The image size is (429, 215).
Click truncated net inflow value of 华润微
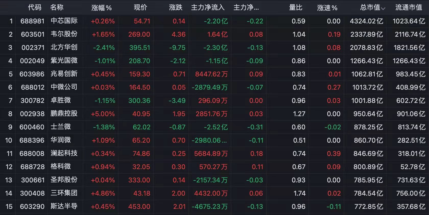[x=209, y=140]
